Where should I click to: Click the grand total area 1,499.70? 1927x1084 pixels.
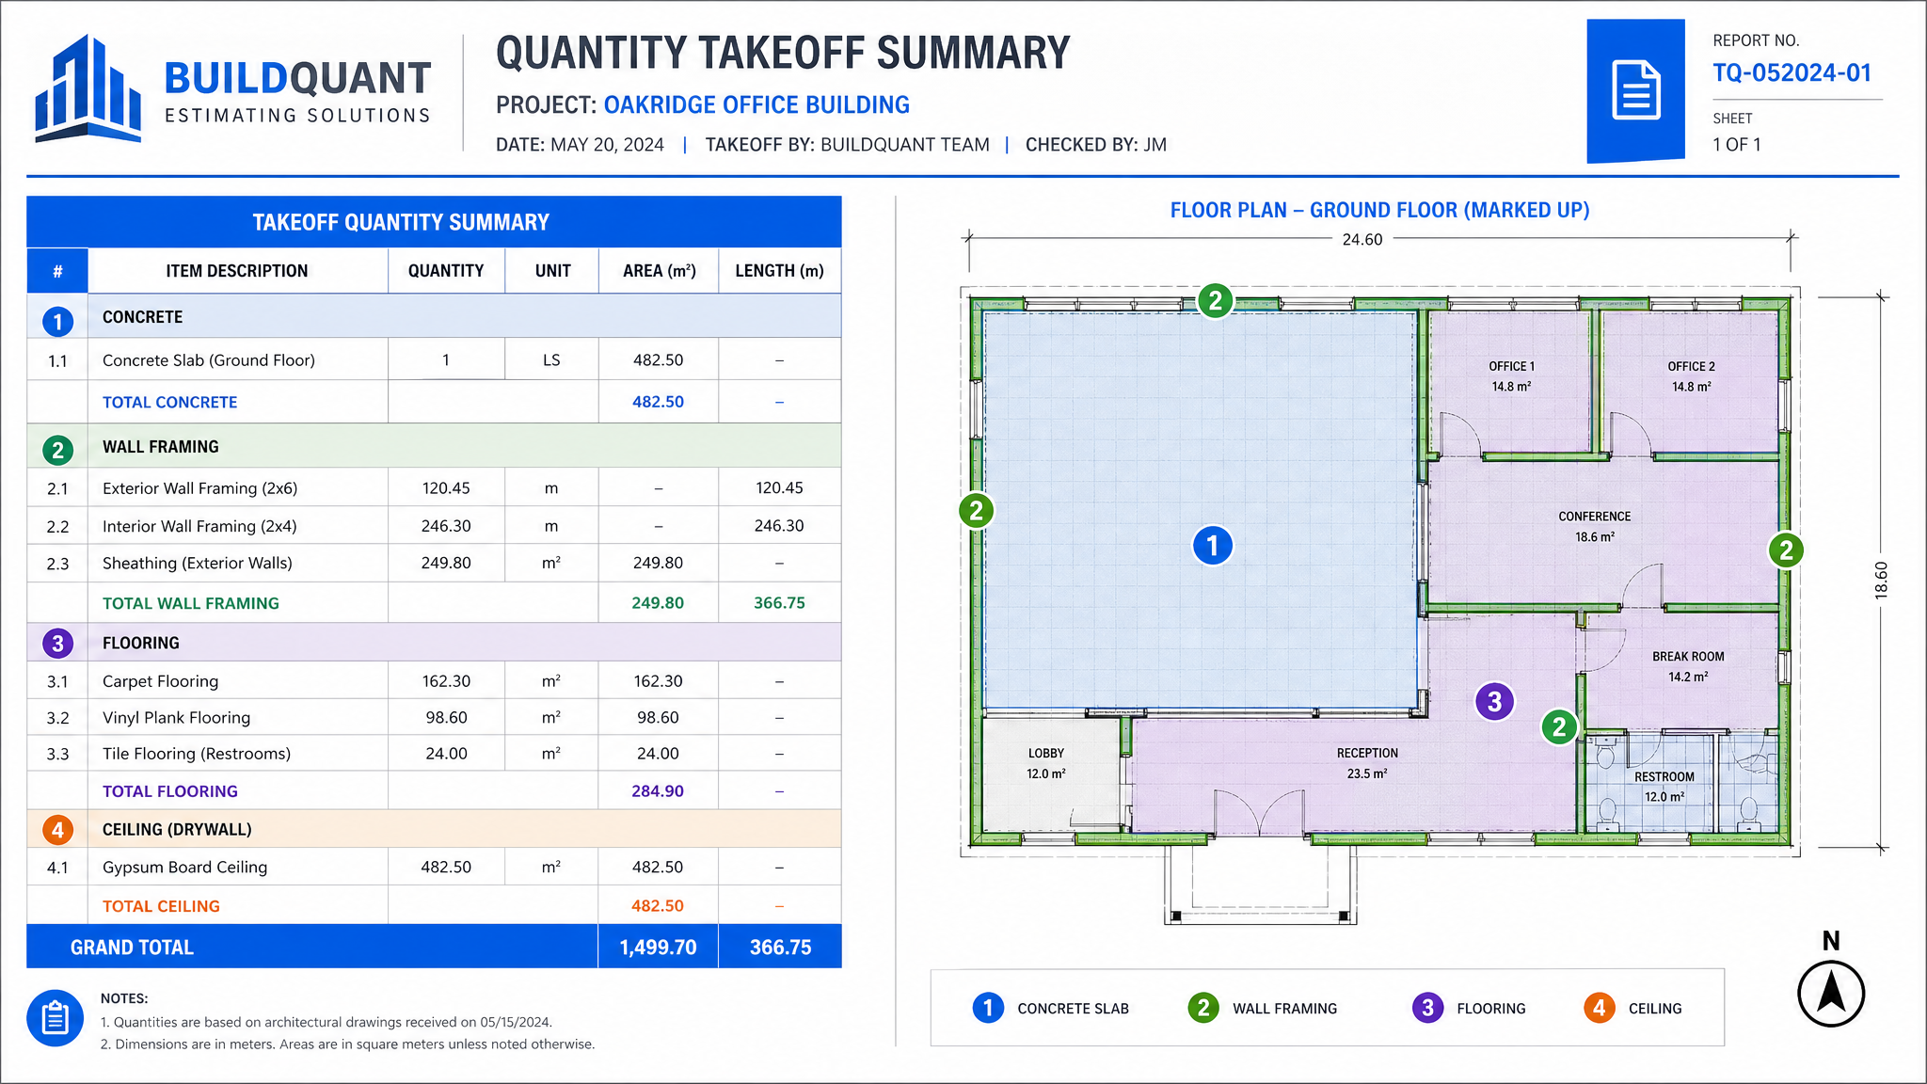(658, 948)
